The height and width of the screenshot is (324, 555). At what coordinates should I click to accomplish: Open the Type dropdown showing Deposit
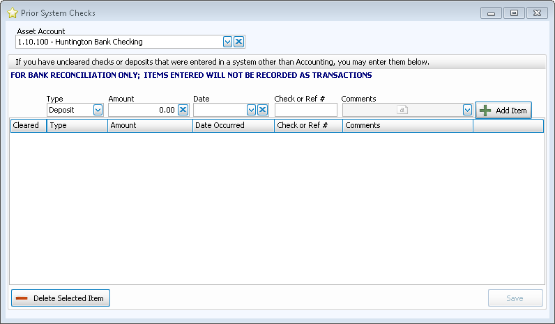(98, 110)
